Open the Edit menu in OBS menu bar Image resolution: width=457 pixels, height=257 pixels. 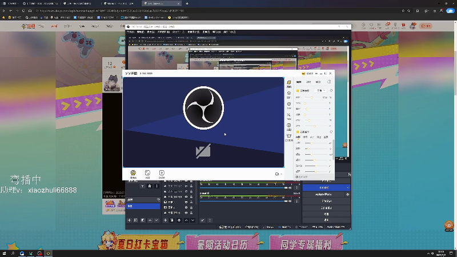[141, 32]
